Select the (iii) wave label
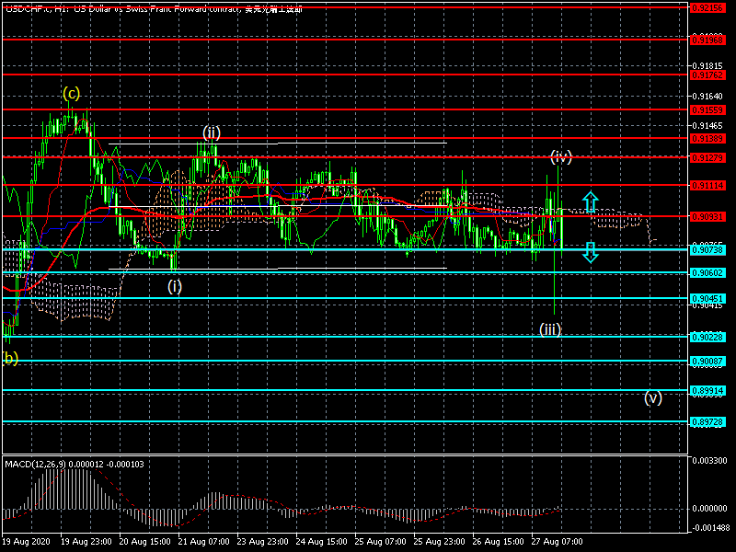Viewport: 736px width, 552px height. pos(550,328)
